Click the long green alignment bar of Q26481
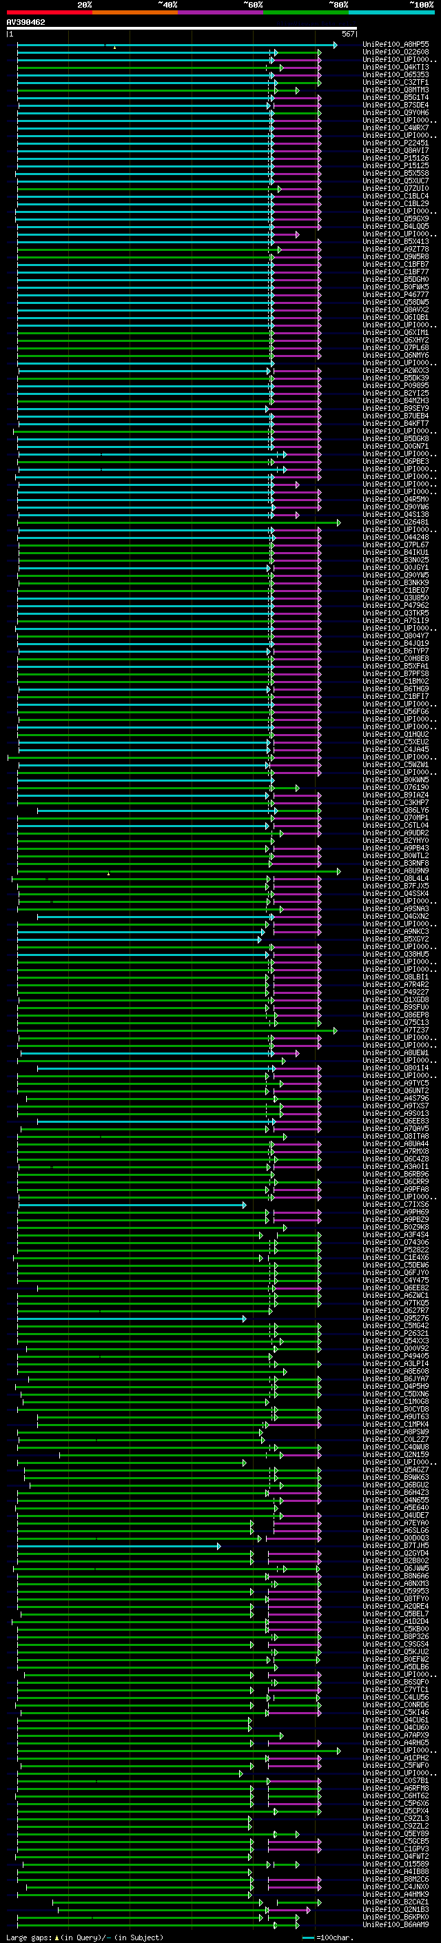 point(178,522)
